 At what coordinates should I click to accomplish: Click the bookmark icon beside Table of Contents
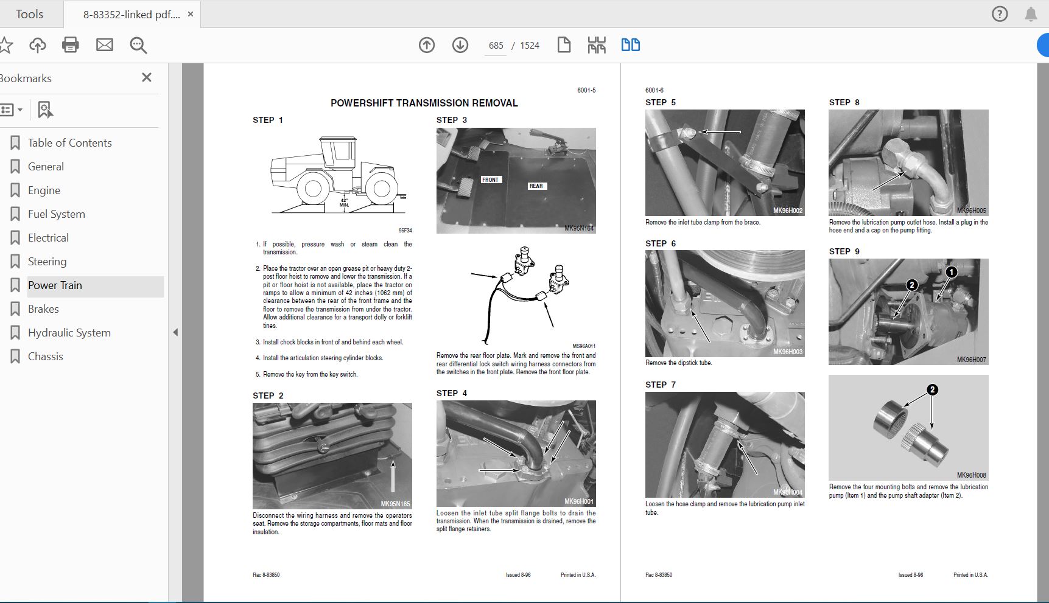point(15,143)
